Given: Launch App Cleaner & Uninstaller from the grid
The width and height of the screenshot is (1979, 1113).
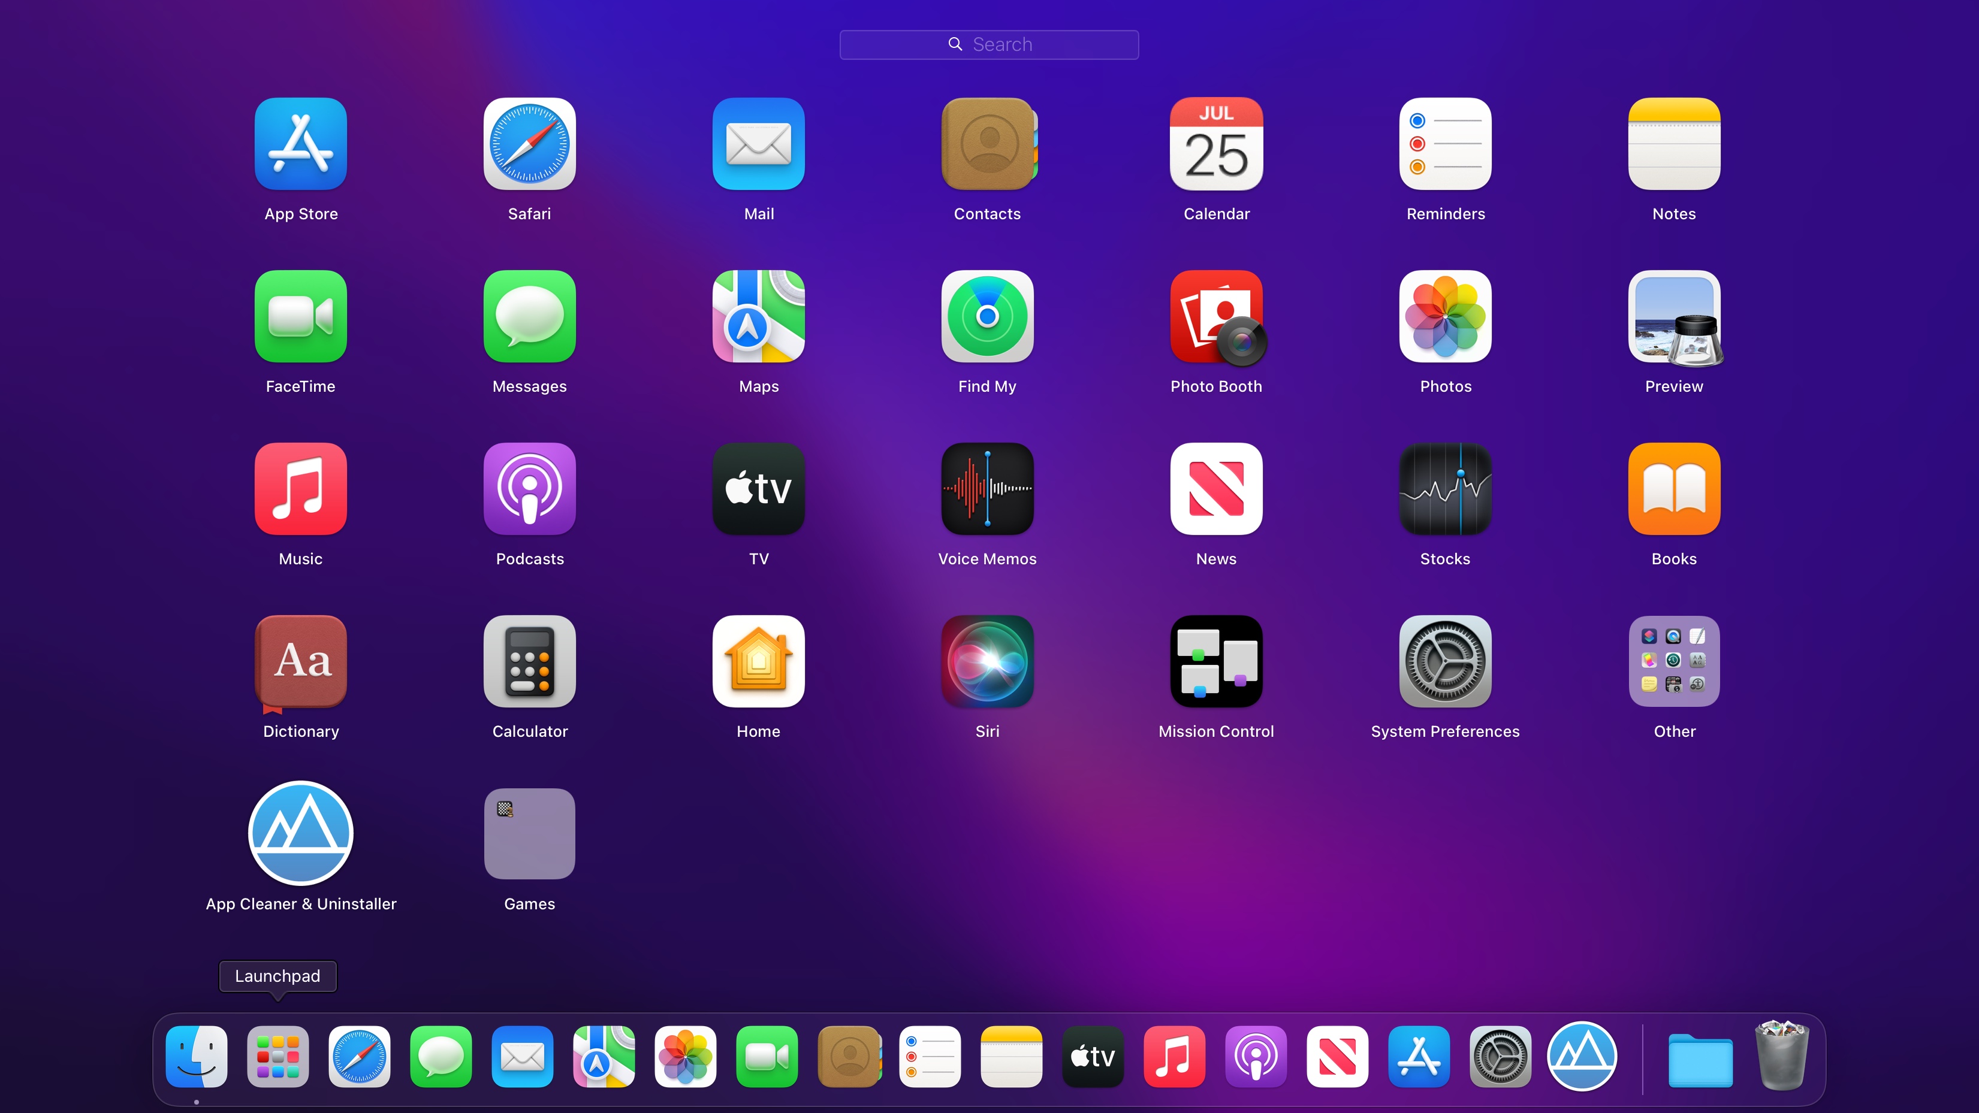Looking at the screenshot, I should (300, 833).
